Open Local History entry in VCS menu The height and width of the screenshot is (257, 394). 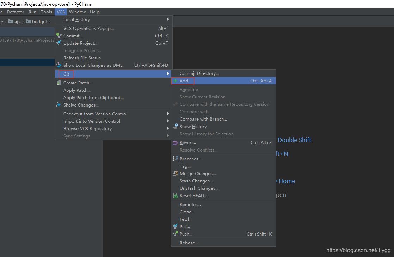pyautogui.click(x=113, y=20)
